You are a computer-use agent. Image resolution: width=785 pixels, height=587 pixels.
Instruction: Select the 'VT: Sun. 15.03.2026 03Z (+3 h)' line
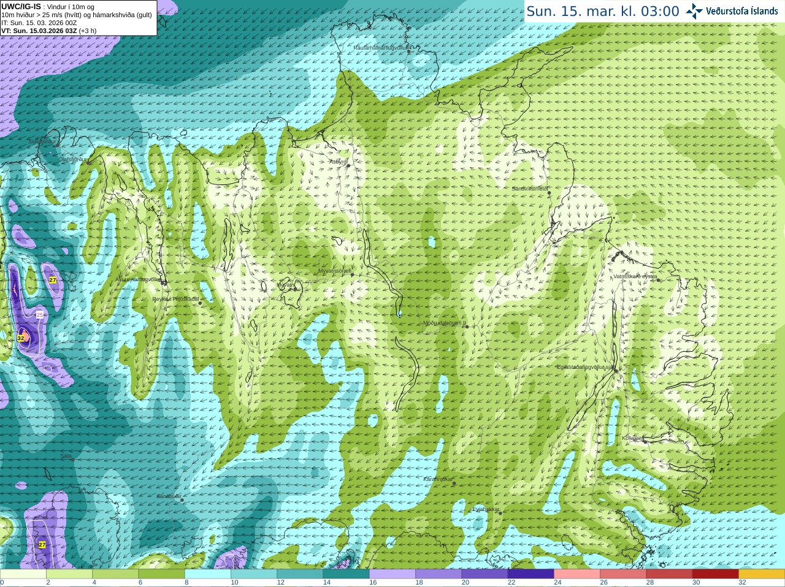click(x=48, y=31)
